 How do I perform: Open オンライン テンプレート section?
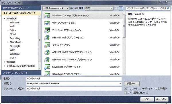point(21,73)
